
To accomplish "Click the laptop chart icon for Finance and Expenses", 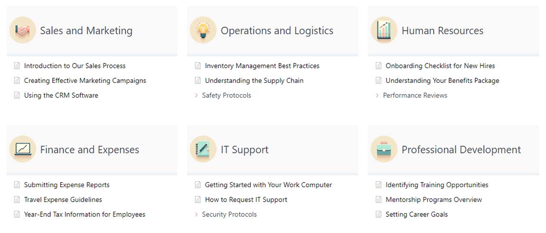I will 22,150.
